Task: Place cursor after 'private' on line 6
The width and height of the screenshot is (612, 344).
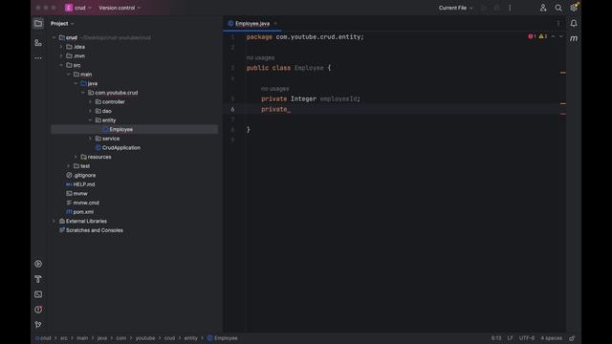Action: pyautogui.click(x=288, y=109)
